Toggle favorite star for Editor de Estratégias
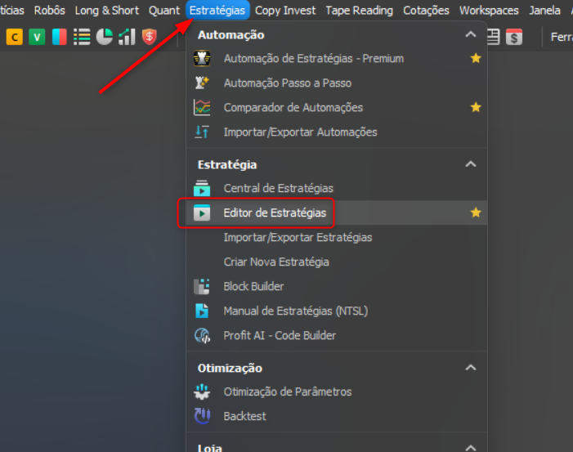Screen dimensions: 573x452 (476, 213)
